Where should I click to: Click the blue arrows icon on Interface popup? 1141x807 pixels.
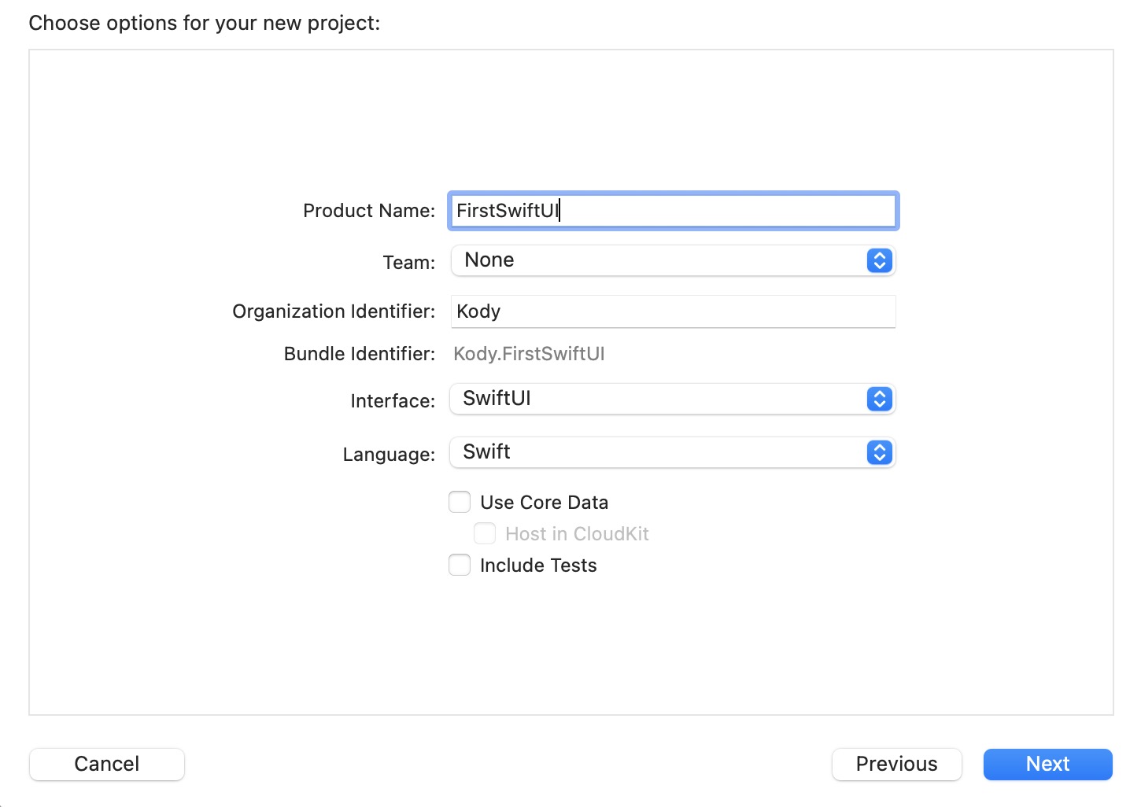tap(879, 399)
